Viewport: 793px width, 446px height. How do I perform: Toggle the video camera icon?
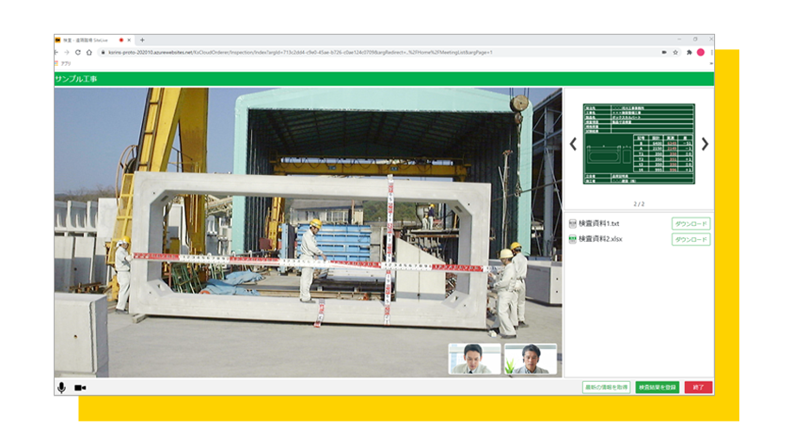(80, 388)
